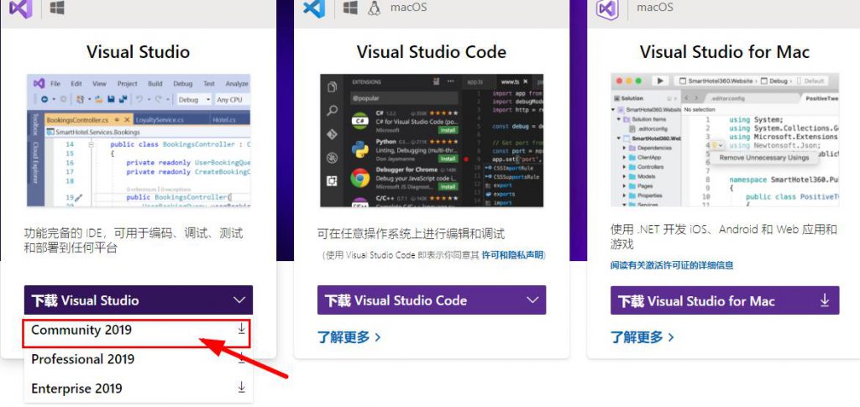Open 了解更多 link under Visual Studio for Mac

pyautogui.click(x=642, y=337)
